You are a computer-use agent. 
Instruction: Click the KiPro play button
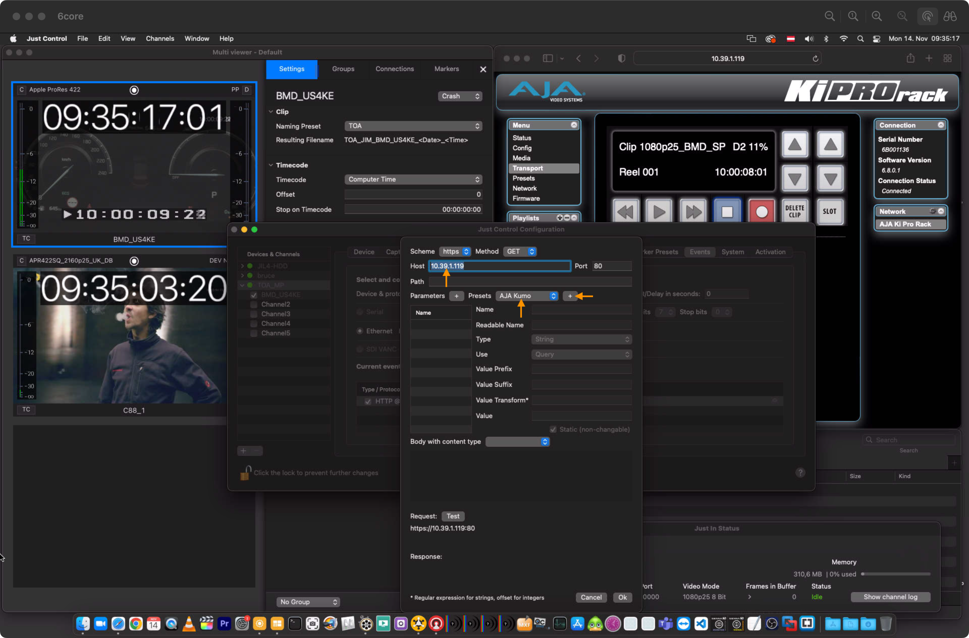pos(659,212)
